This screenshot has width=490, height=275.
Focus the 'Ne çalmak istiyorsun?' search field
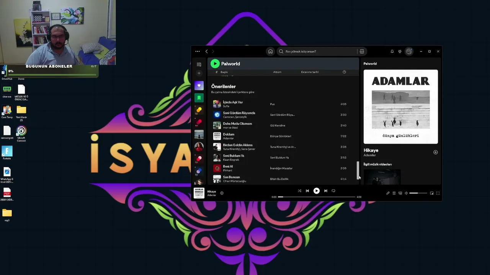click(317, 52)
